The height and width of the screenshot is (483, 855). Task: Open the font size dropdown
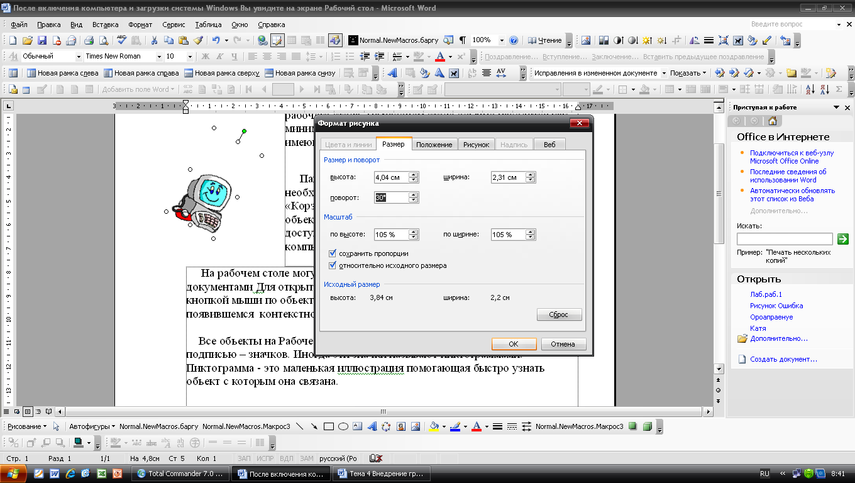pos(191,57)
